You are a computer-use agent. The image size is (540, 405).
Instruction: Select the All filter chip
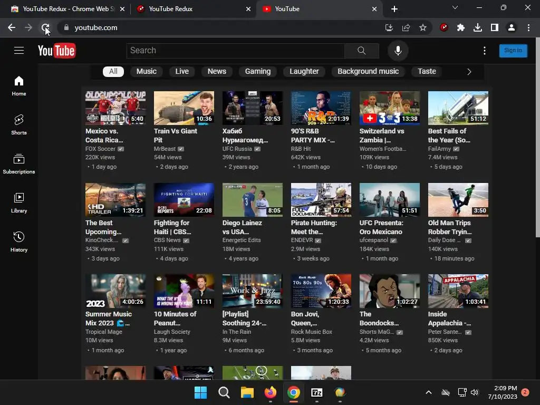point(113,71)
